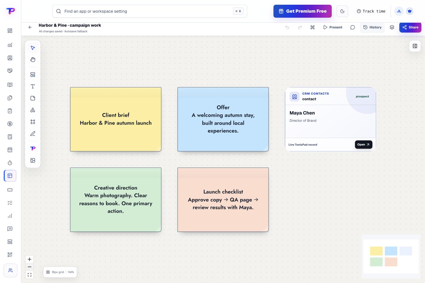Open the open-book app in sidebar

10,85
